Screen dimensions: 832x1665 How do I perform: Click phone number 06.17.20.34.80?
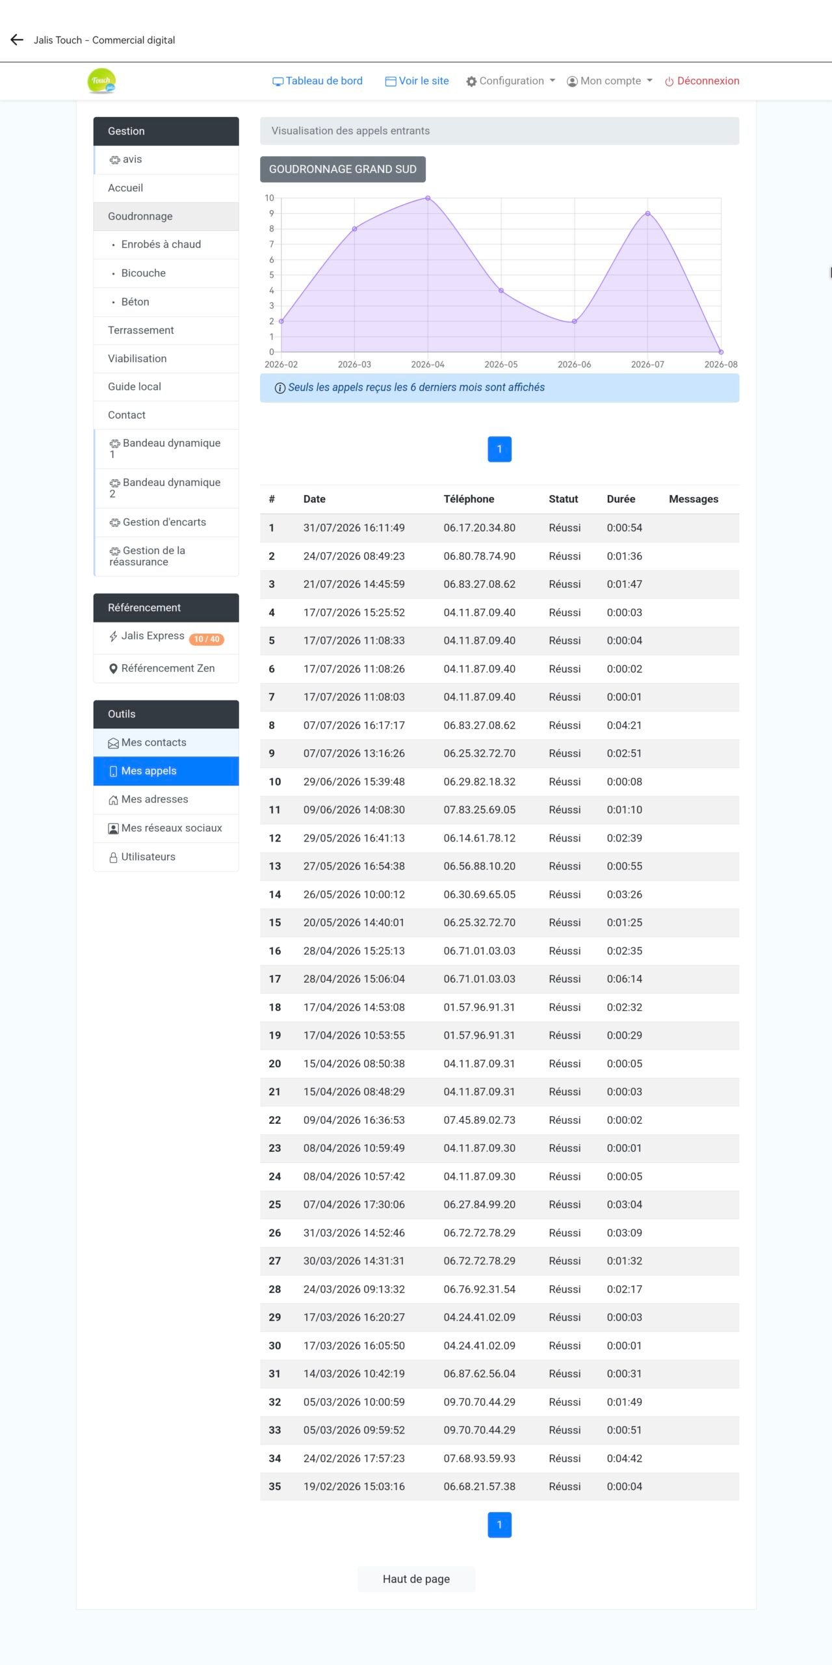coord(480,527)
